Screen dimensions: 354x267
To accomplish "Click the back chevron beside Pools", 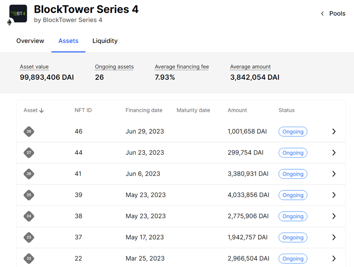I will tap(322, 14).
